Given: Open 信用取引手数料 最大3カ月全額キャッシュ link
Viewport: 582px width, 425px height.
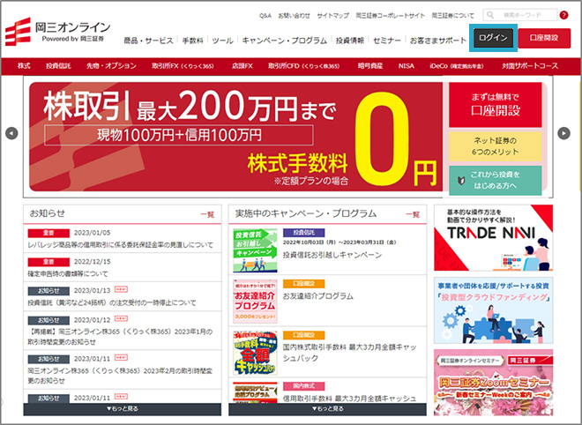Looking at the screenshot, I should click(350, 399).
